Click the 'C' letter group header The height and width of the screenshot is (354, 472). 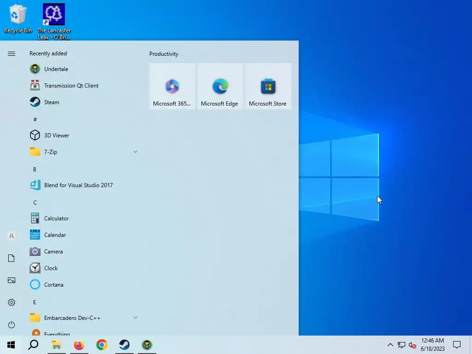pyautogui.click(x=35, y=203)
